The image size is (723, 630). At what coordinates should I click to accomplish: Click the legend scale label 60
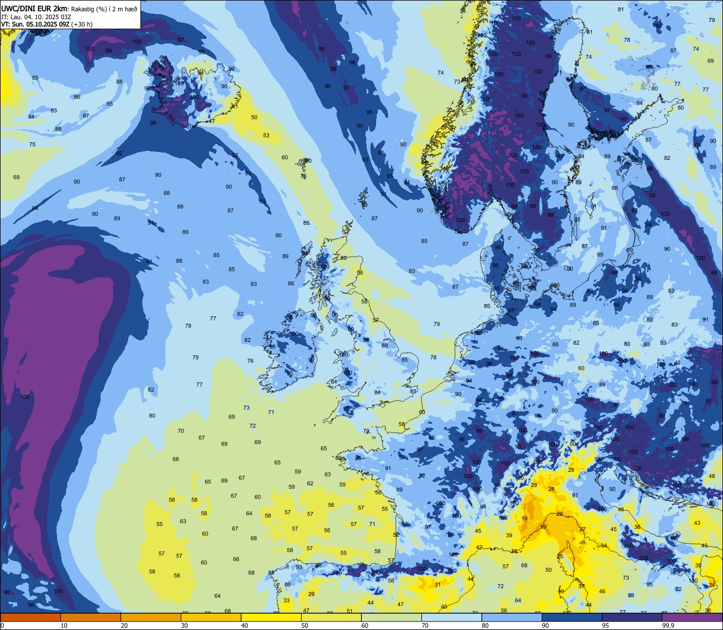[365, 625]
